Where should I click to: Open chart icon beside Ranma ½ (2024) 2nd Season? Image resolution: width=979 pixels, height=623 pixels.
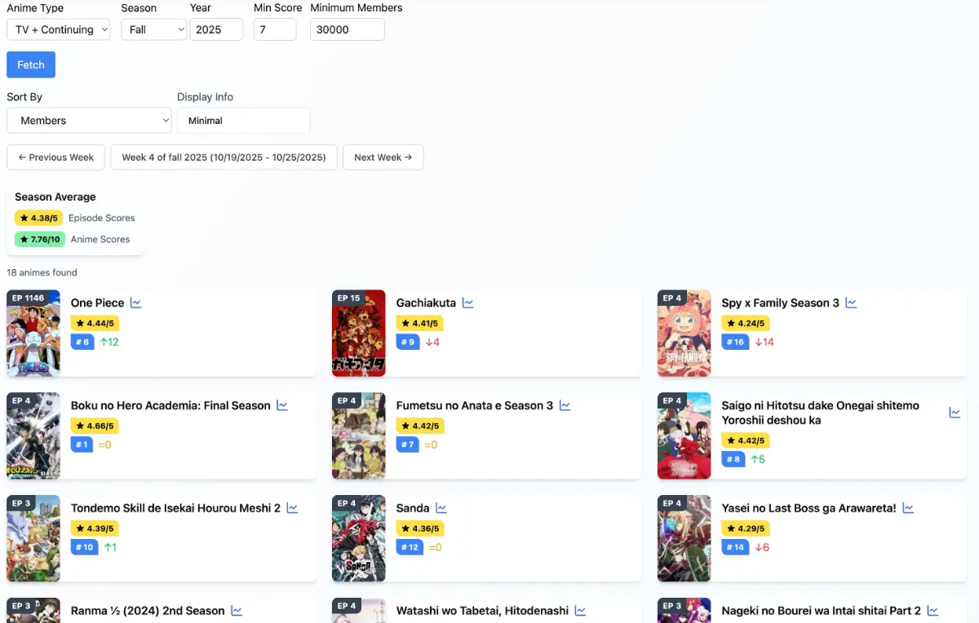click(237, 611)
